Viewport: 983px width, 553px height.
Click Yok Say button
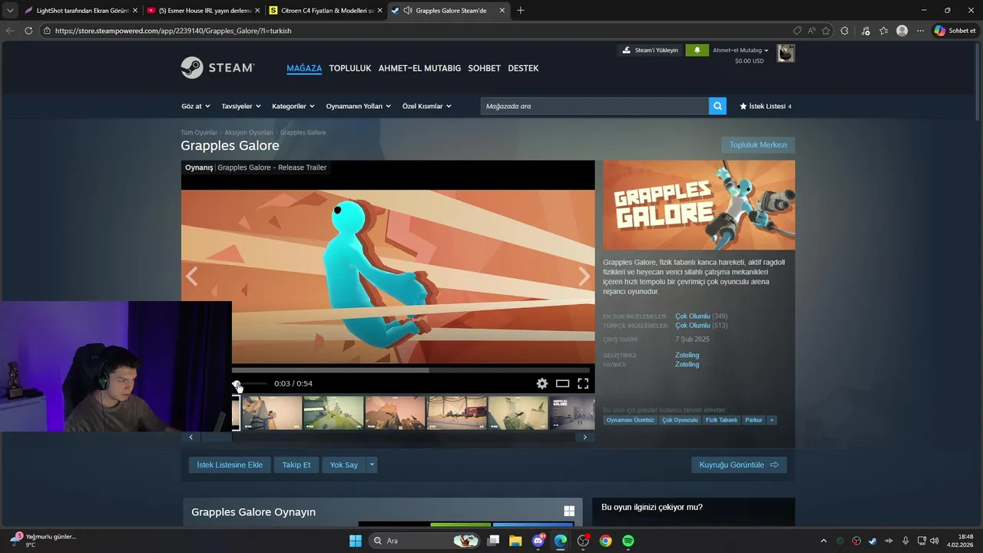[x=344, y=465]
